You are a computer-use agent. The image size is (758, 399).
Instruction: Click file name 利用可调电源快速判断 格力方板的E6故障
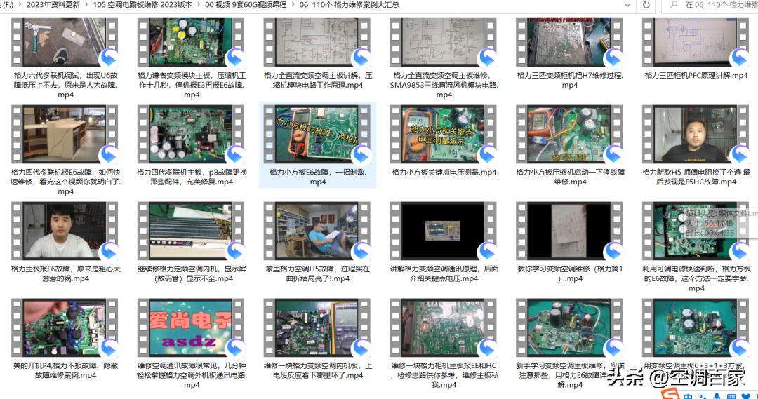pyautogui.click(x=696, y=278)
